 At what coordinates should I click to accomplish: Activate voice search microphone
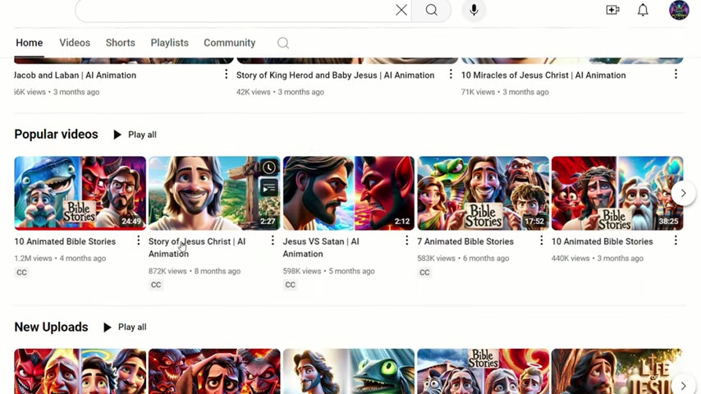(x=474, y=10)
